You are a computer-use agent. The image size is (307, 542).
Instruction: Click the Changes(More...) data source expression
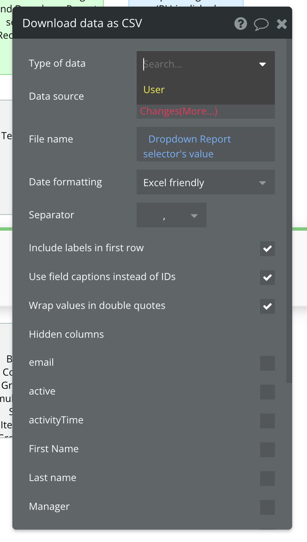(x=179, y=111)
